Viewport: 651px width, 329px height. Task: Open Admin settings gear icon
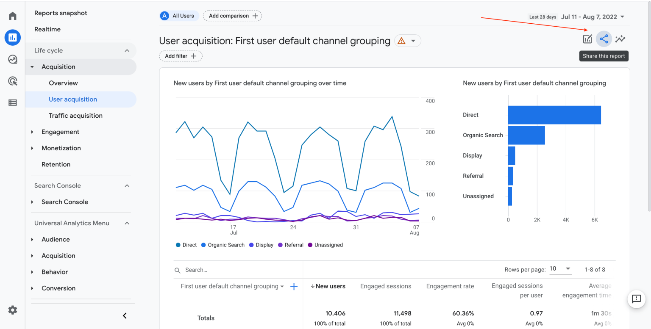pyautogui.click(x=13, y=310)
